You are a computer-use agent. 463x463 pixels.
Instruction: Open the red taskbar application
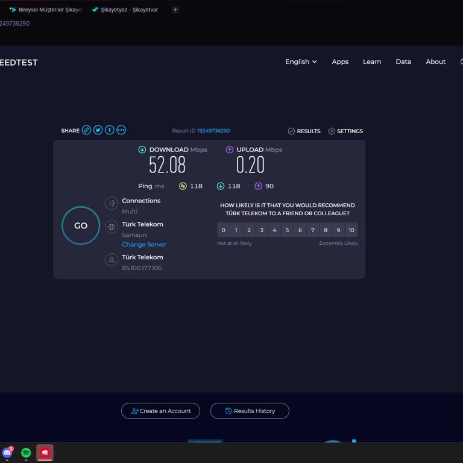[x=45, y=452]
